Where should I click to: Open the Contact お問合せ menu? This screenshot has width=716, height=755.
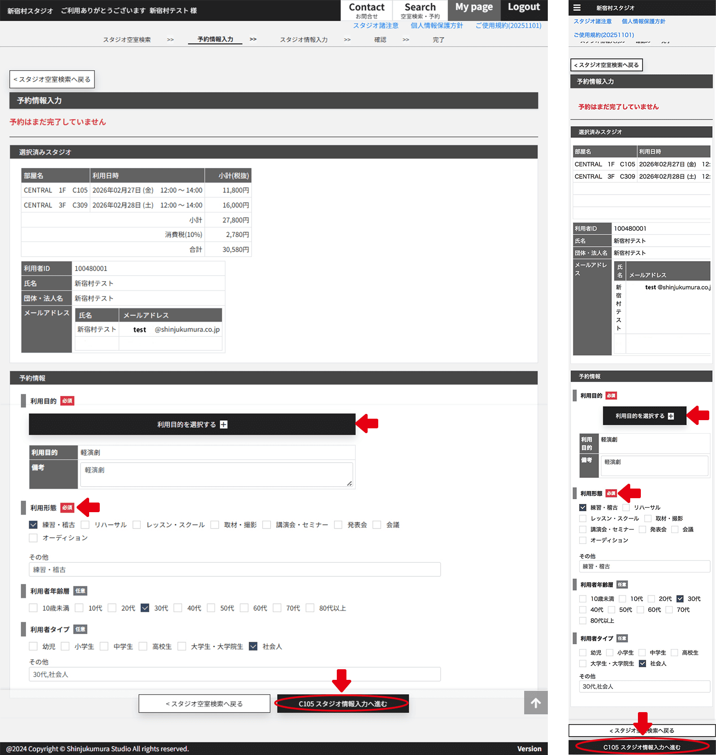[367, 10]
